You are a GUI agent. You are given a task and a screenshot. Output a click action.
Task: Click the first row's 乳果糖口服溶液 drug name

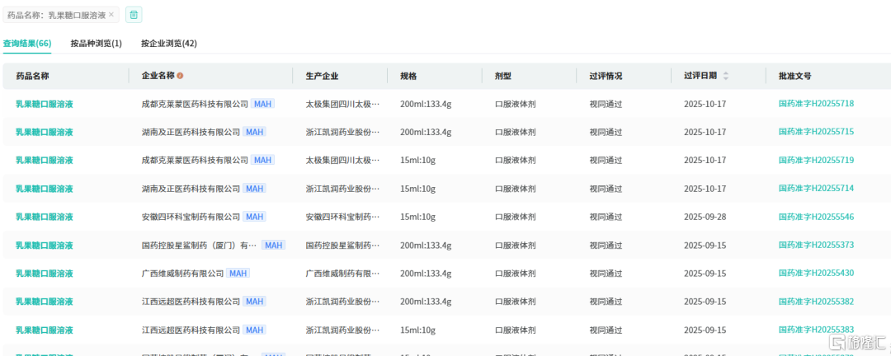point(45,104)
